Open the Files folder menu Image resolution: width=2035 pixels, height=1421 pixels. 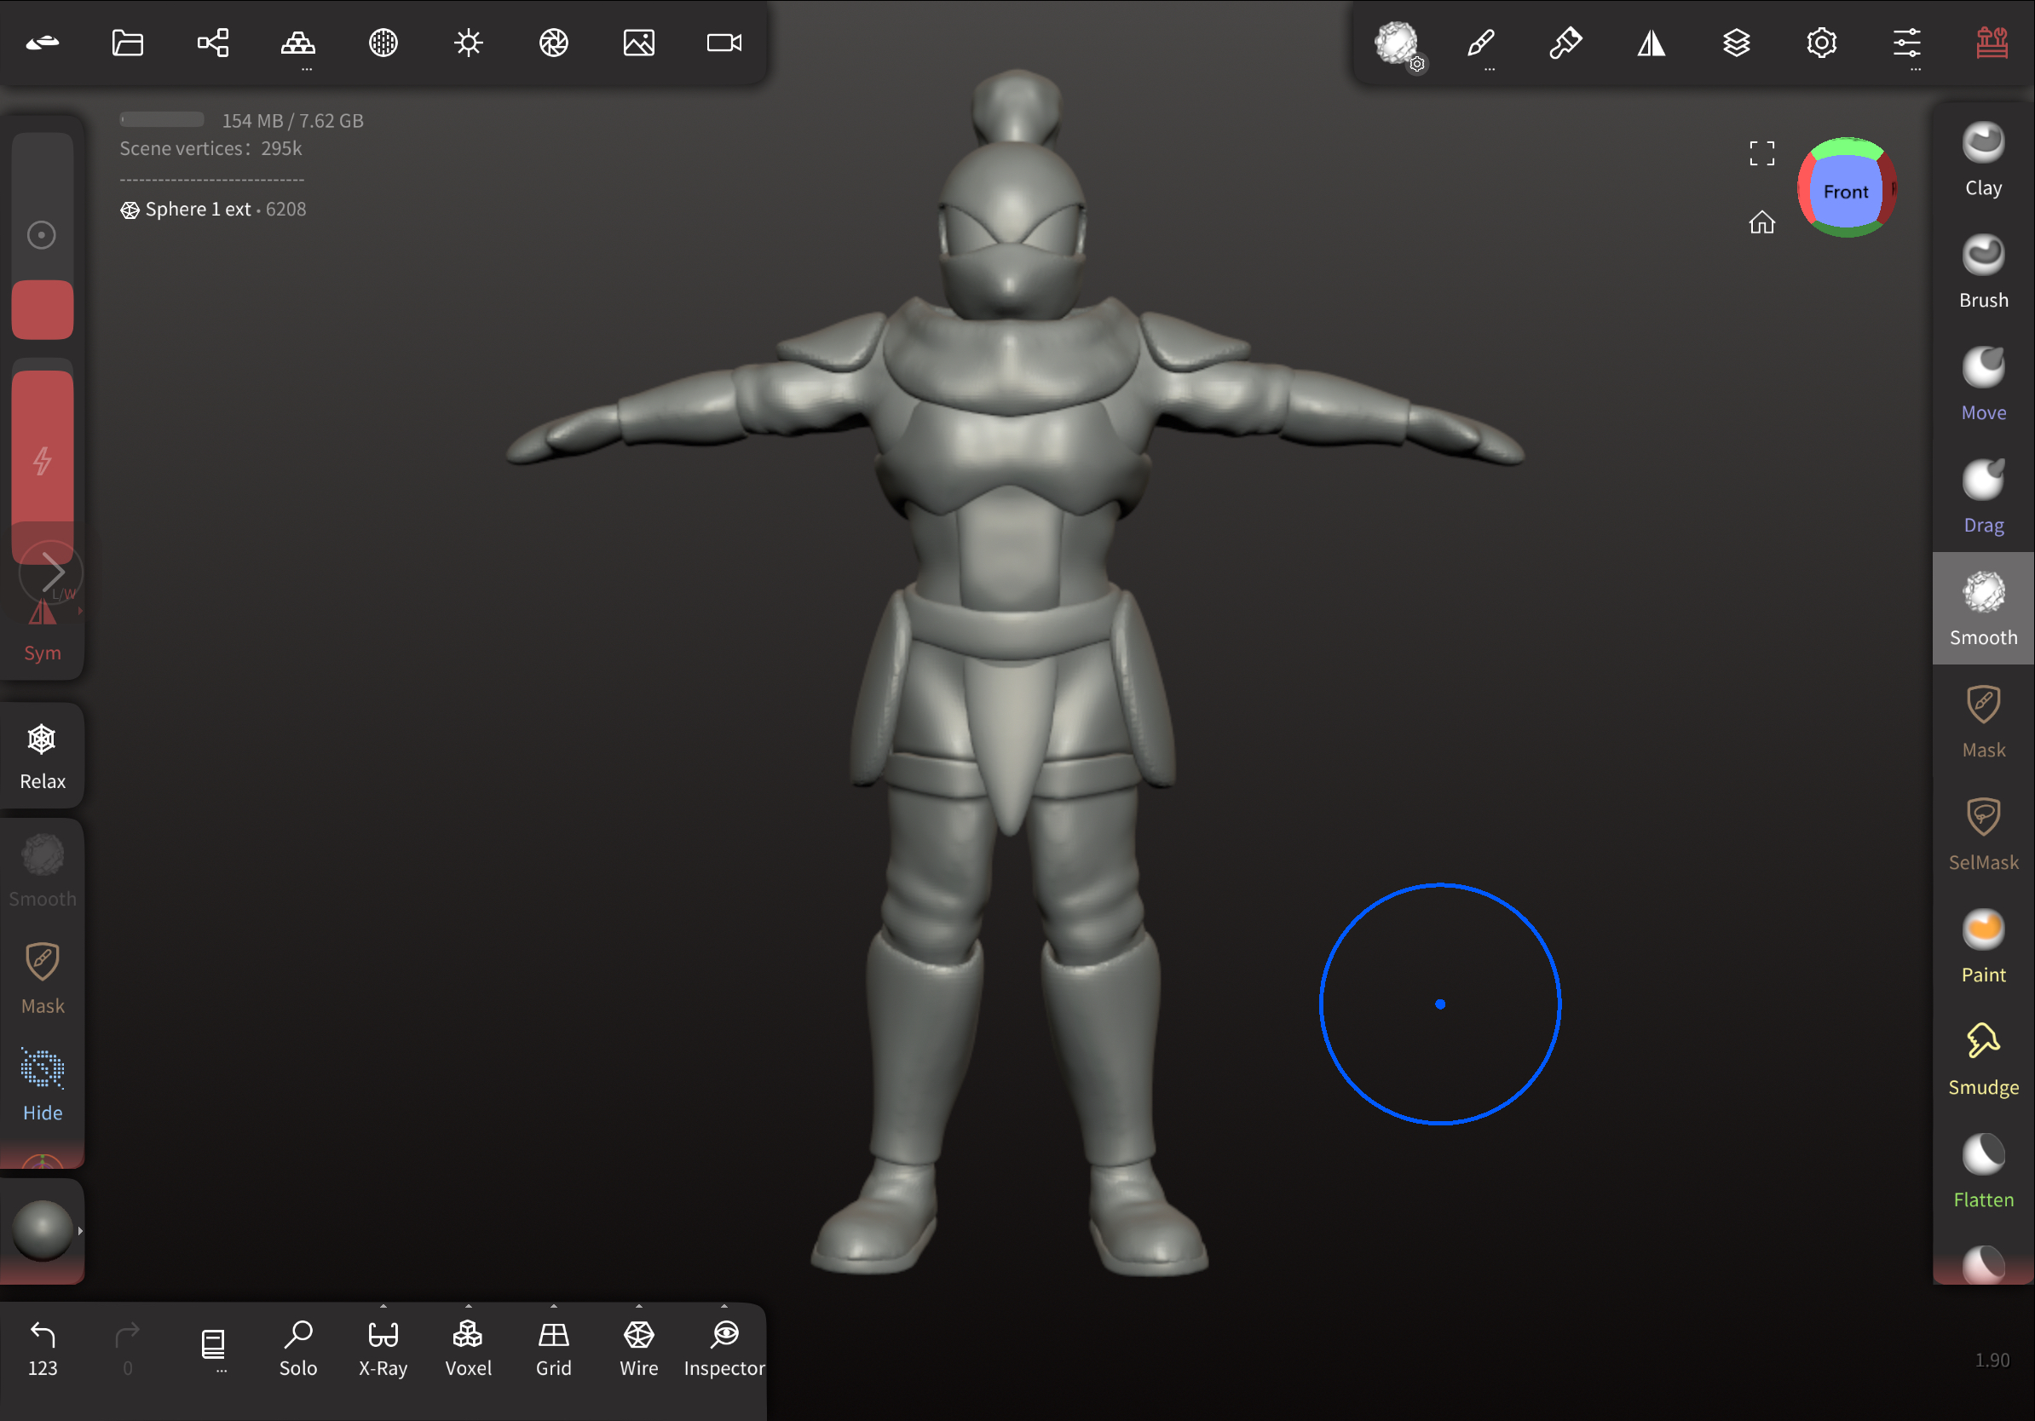tap(128, 43)
